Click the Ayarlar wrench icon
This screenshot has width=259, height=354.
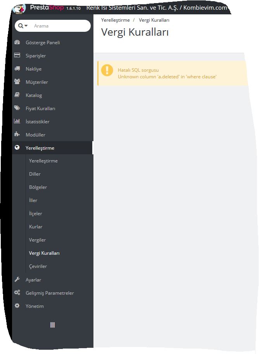[17, 280]
